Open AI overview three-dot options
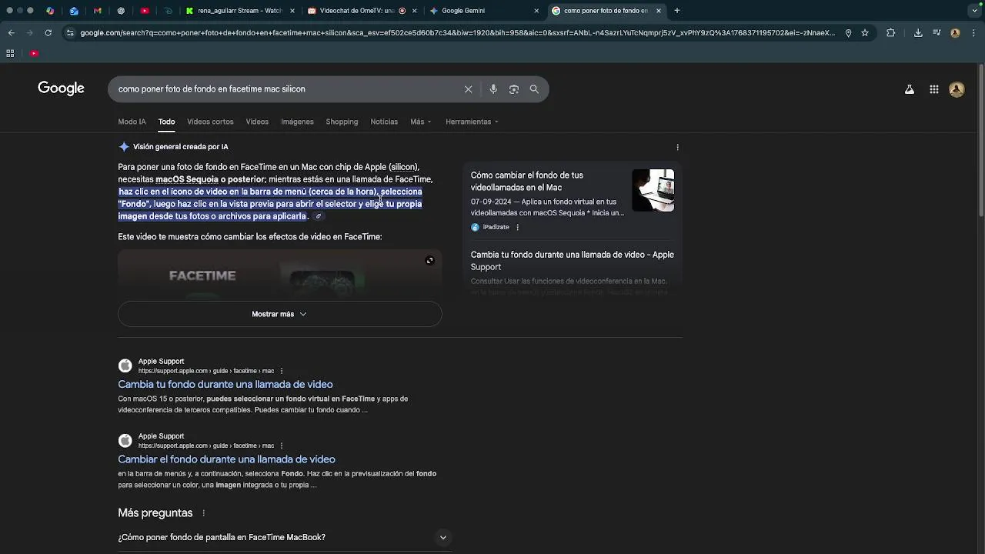This screenshot has width=985, height=554. click(677, 147)
